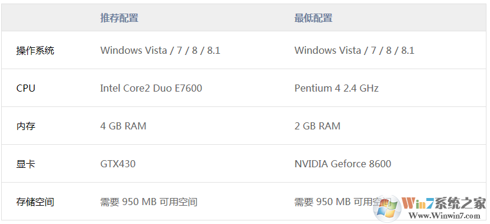This screenshot has height=224, width=490.
Task: Open the Www.Winwin7.com link
Action: [444, 216]
